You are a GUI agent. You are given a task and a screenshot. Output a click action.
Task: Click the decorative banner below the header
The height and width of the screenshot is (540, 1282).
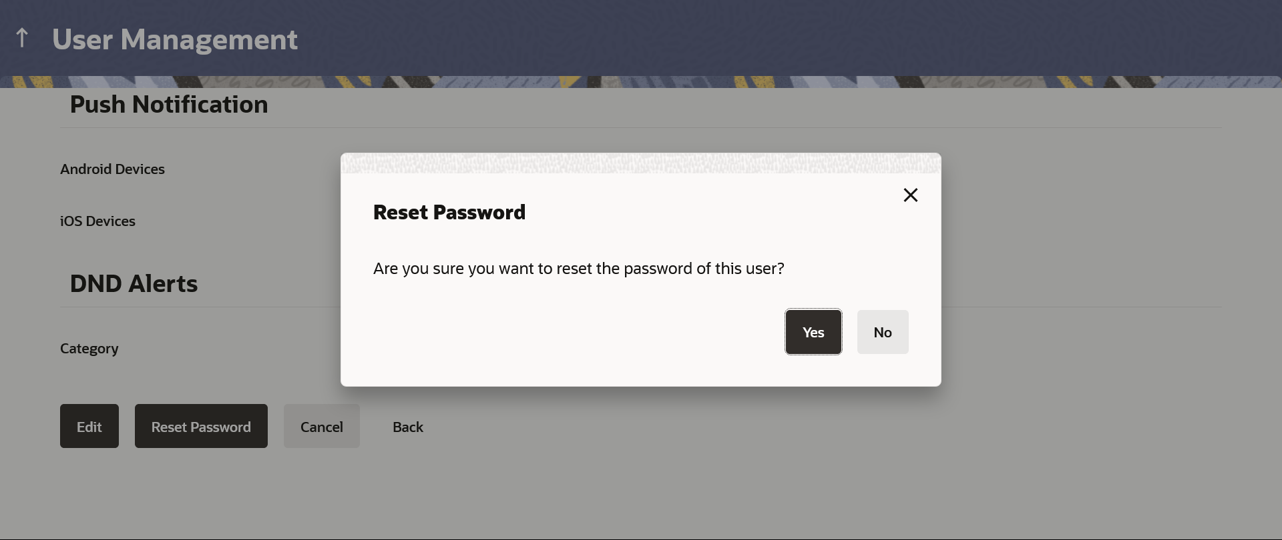pyautogui.click(x=641, y=82)
